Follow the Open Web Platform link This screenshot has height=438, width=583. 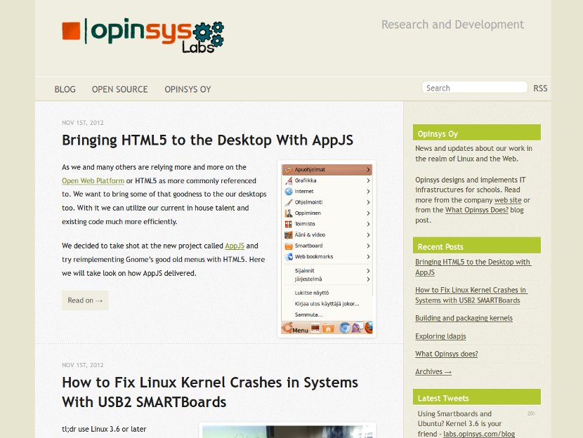93,181
